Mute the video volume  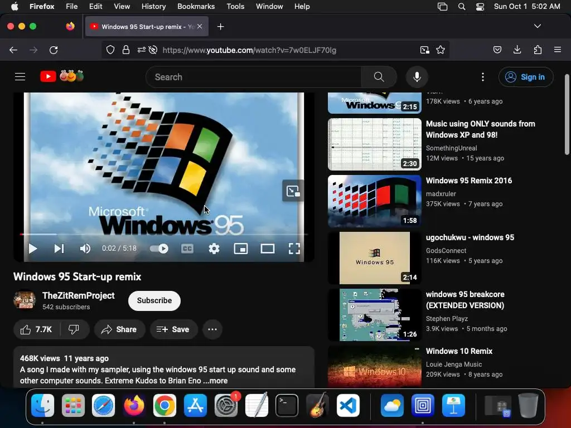(x=85, y=249)
